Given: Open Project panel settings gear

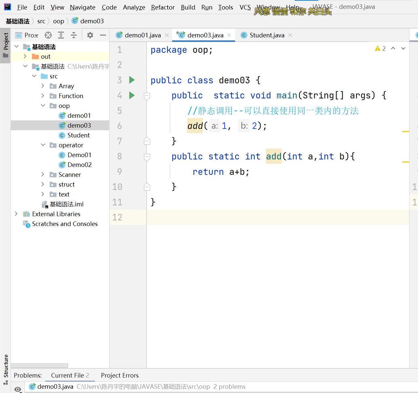Looking at the screenshot, I should (x=90, y=35).
